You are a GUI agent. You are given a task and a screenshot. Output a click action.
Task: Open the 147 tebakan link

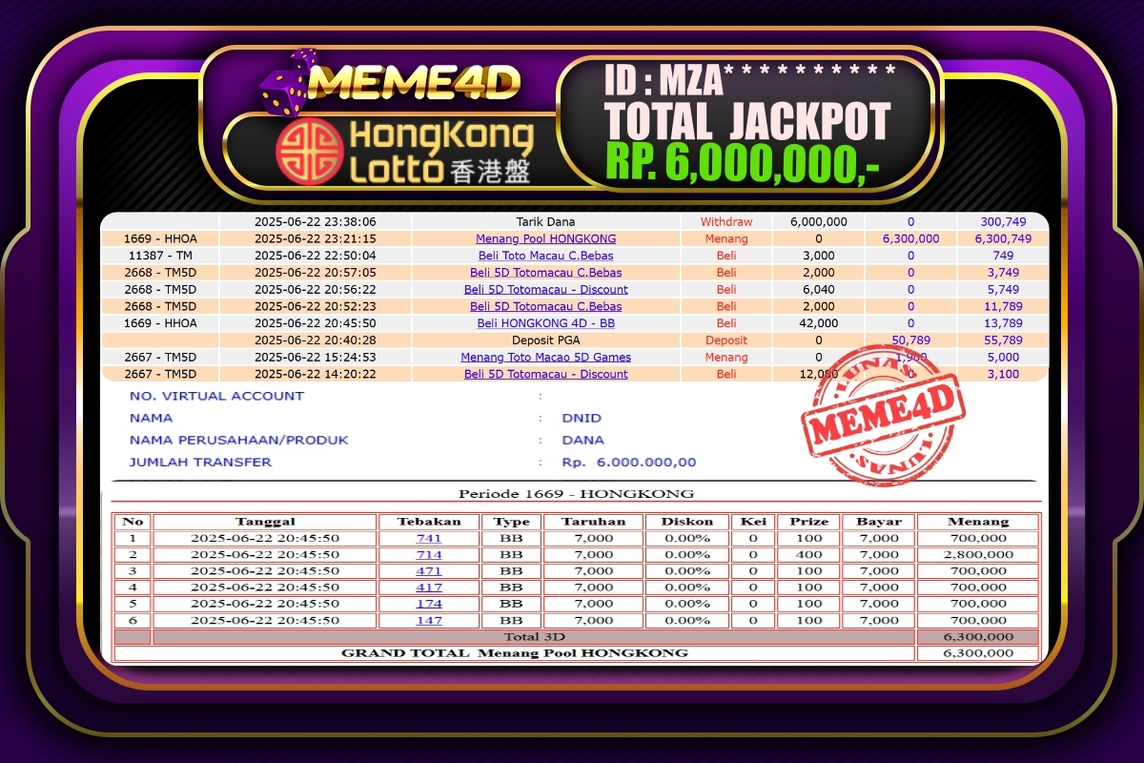tap(429, 620)
